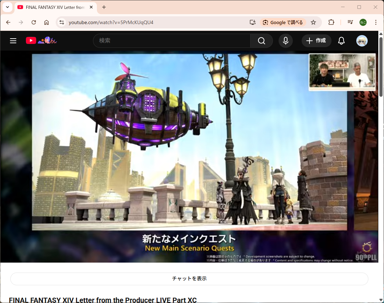
Task: Open the YouTube account avatar menu
Action: point(362,41)
